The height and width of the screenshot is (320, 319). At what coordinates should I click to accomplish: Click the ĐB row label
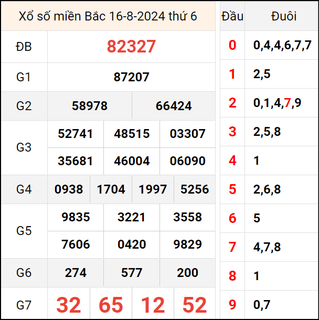click(24, 47)
